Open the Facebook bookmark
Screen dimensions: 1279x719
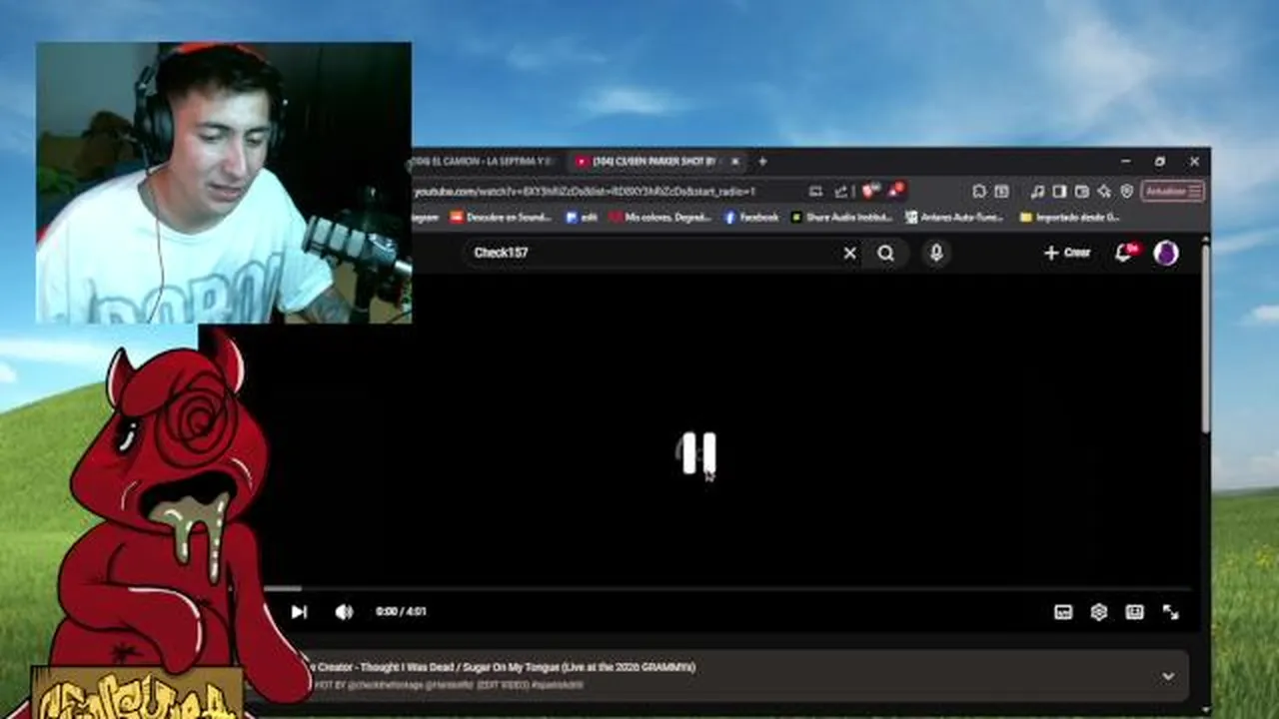(x=751, y=217)
